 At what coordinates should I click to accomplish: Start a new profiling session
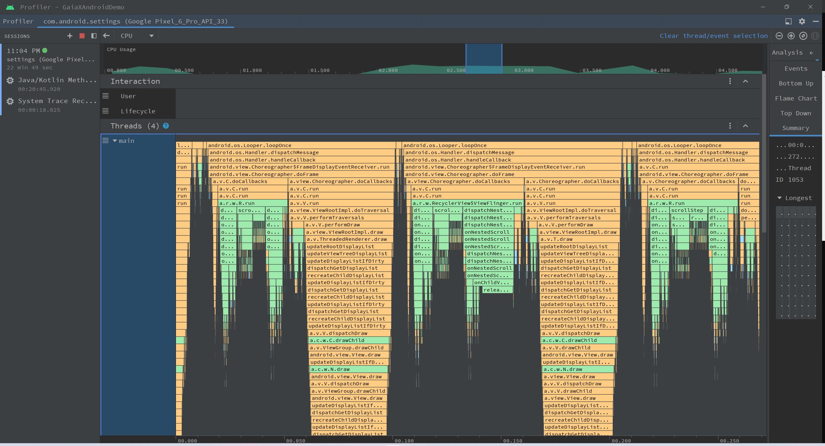pos(70,36)
